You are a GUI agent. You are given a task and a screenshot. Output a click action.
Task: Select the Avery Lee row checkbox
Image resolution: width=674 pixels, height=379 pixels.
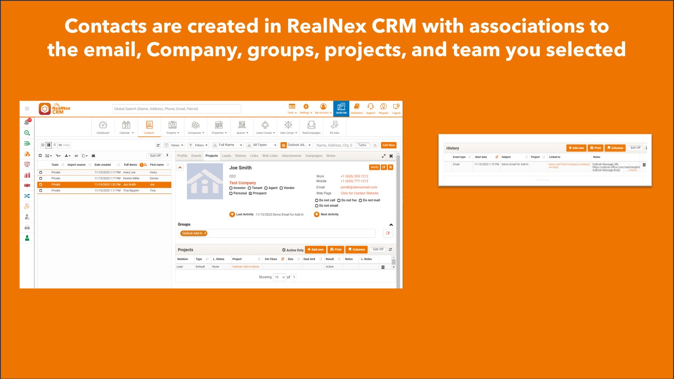[x=41, y=172]
